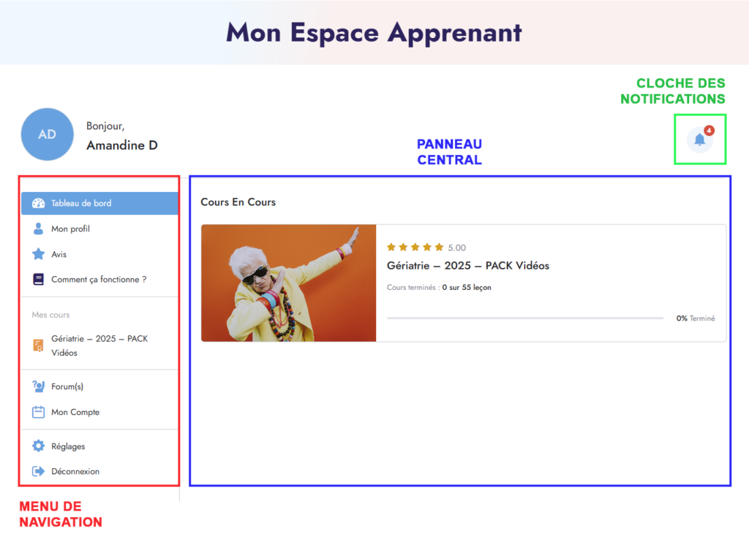Click the blue AD avatar circle
Viewport: 749px width, 558px height.
click(x=48, y=134)
